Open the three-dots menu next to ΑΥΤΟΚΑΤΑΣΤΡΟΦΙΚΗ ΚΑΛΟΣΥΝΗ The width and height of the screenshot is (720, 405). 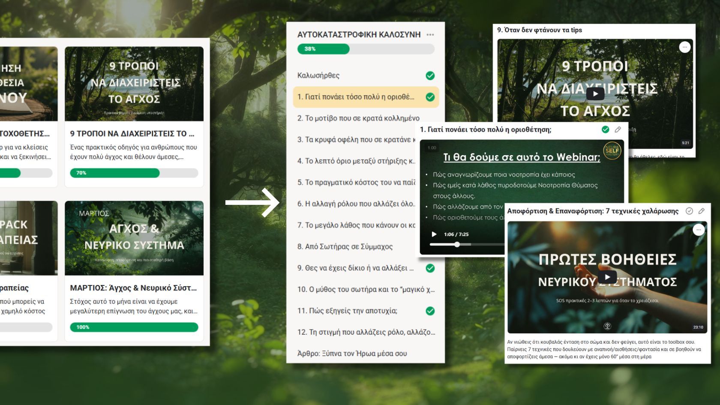(x=430, y=35)
